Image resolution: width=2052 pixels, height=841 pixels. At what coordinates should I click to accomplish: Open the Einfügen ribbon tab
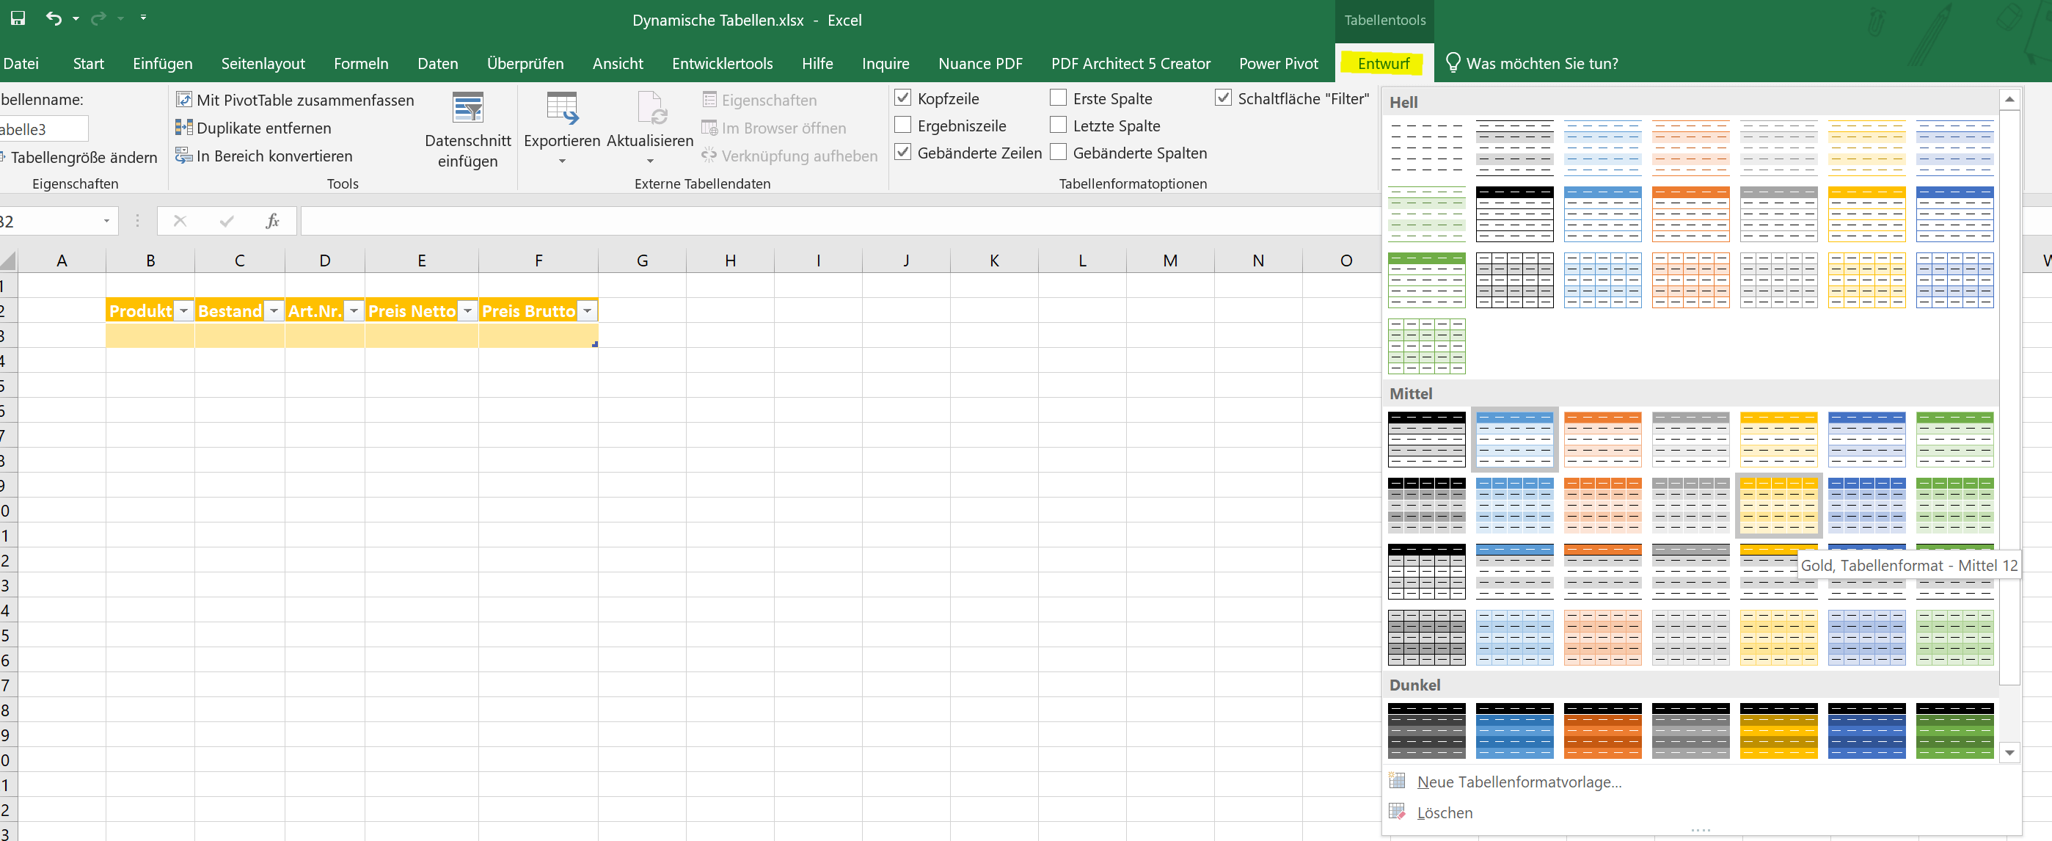163,64
